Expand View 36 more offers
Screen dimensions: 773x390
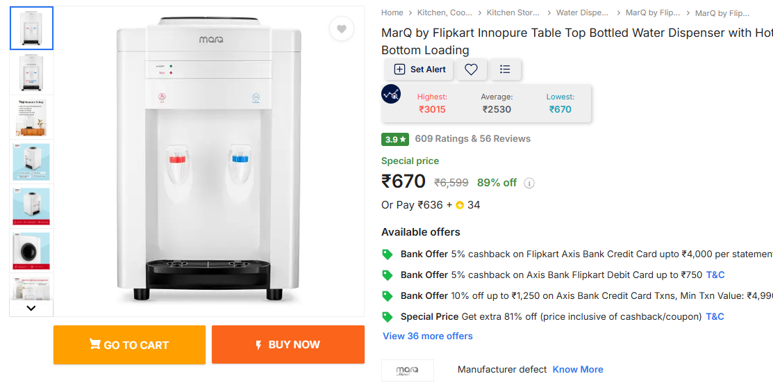[428, 336]
